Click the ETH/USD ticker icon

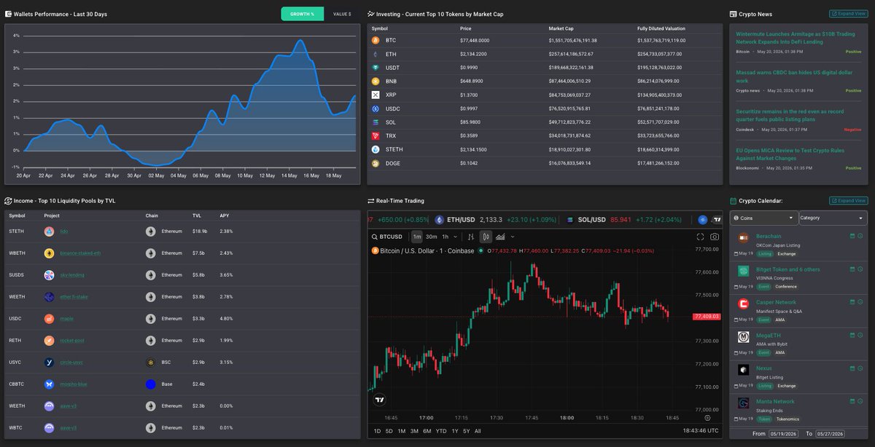(x=440, y=219)
